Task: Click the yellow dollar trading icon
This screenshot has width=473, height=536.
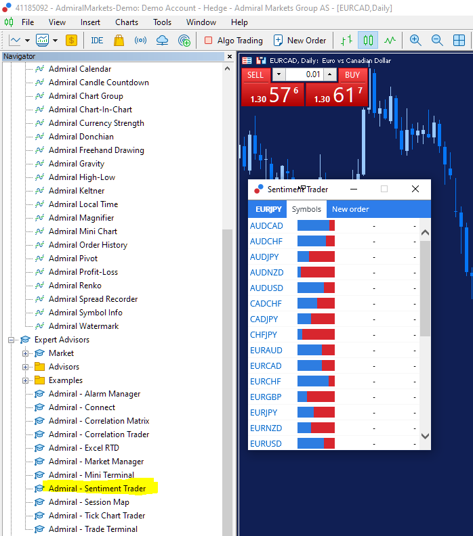Action: click(x=71, y=41)
